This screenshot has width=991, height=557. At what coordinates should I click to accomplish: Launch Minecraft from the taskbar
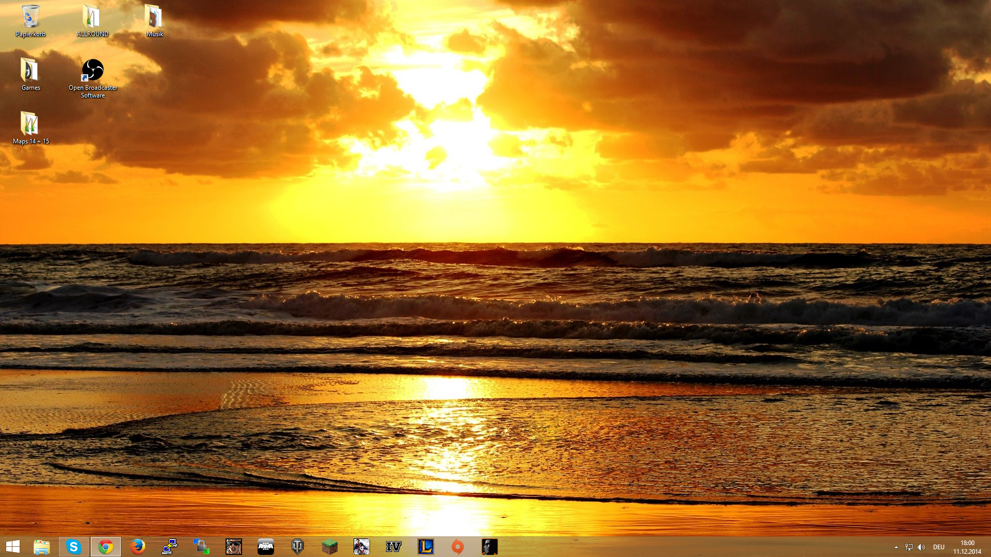click(330, 547)
